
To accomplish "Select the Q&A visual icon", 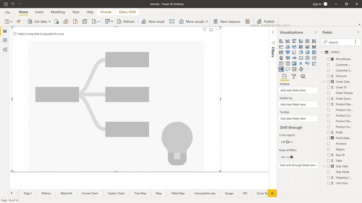I will click(x=288, y=69).
